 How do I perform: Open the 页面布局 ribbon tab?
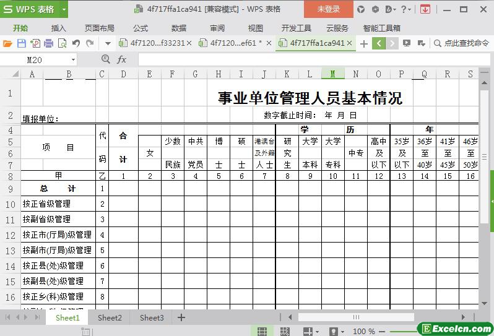click(100, 28)
